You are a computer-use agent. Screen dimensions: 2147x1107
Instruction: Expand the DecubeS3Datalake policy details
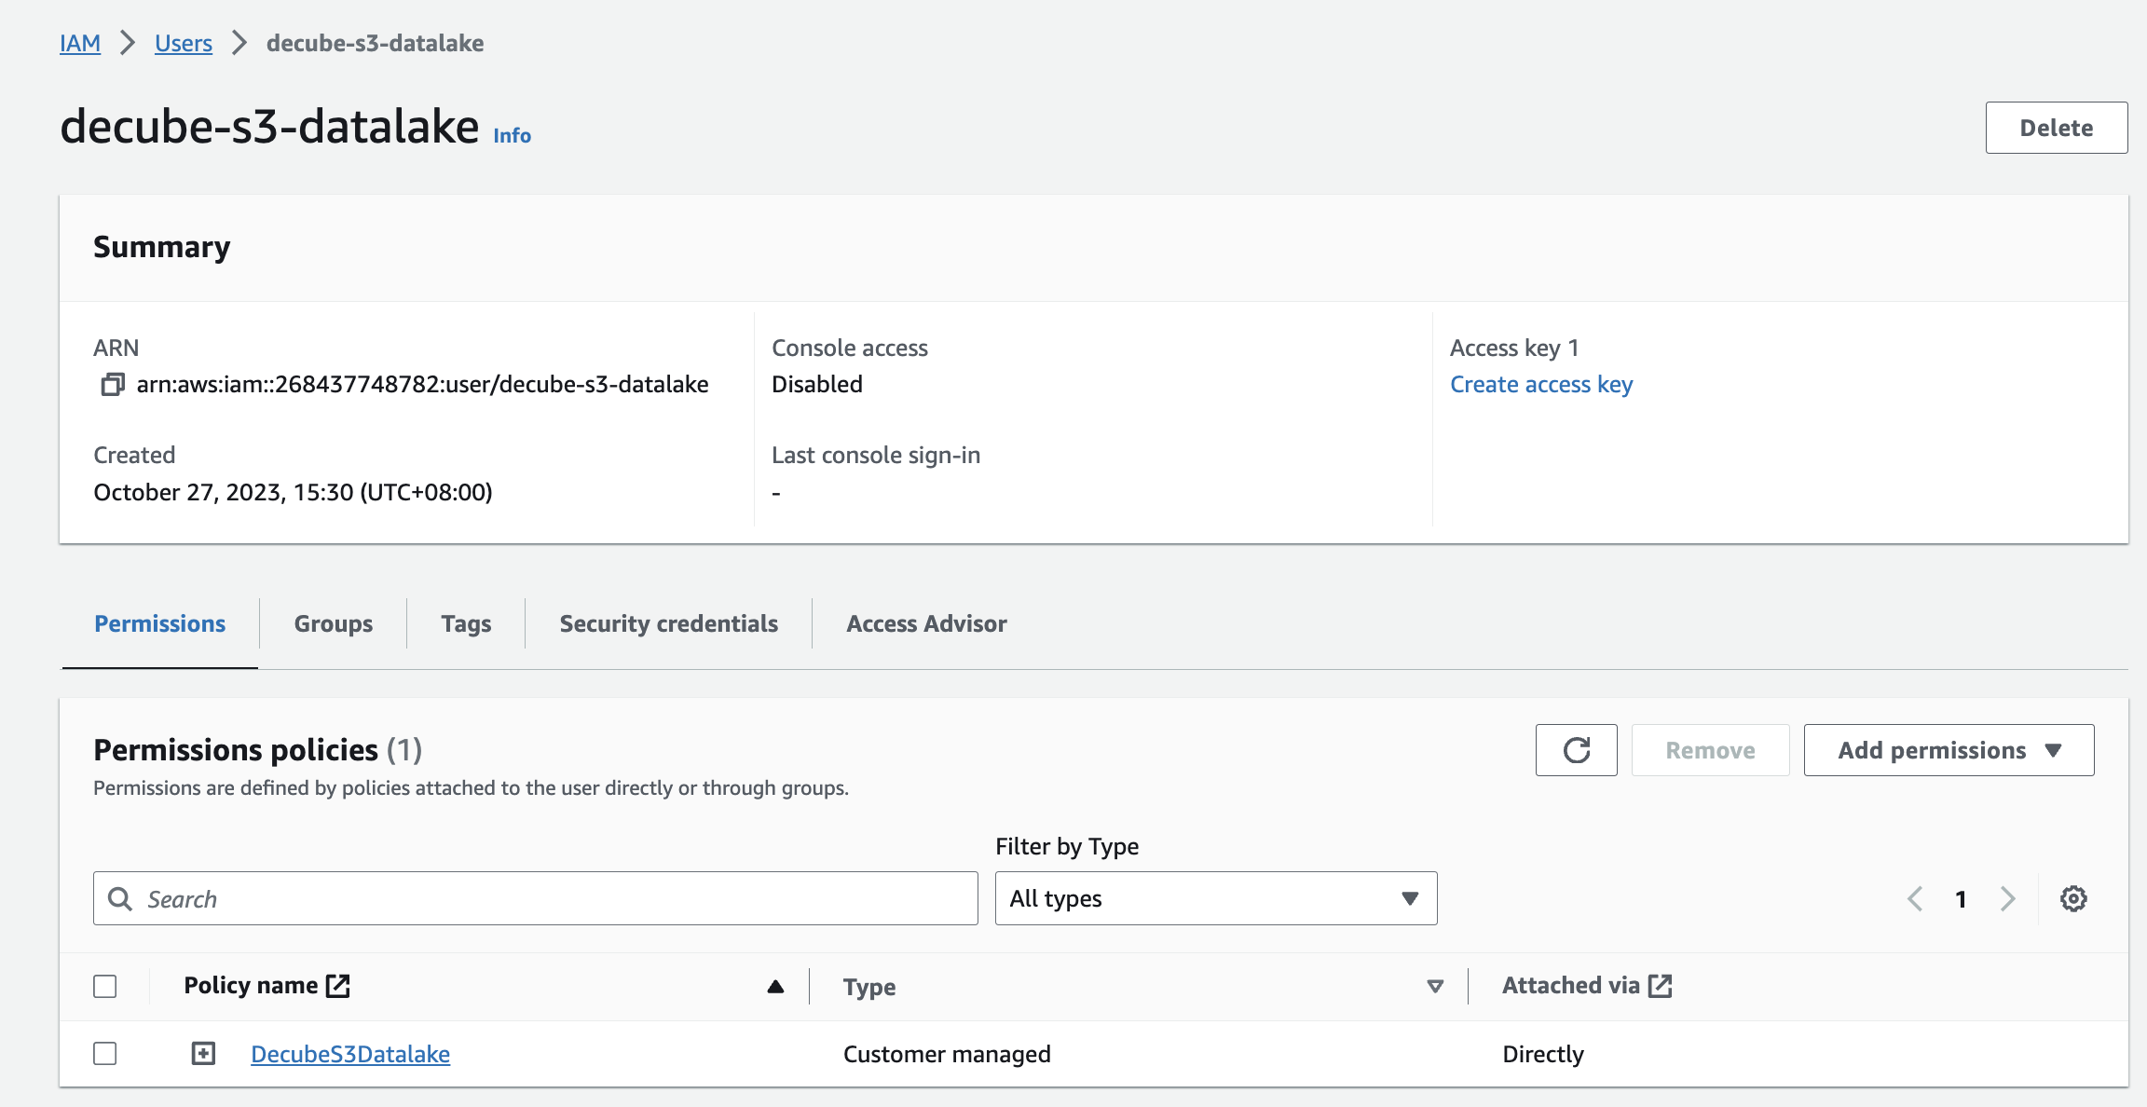pyautogui.click(x=203, y=1054)
